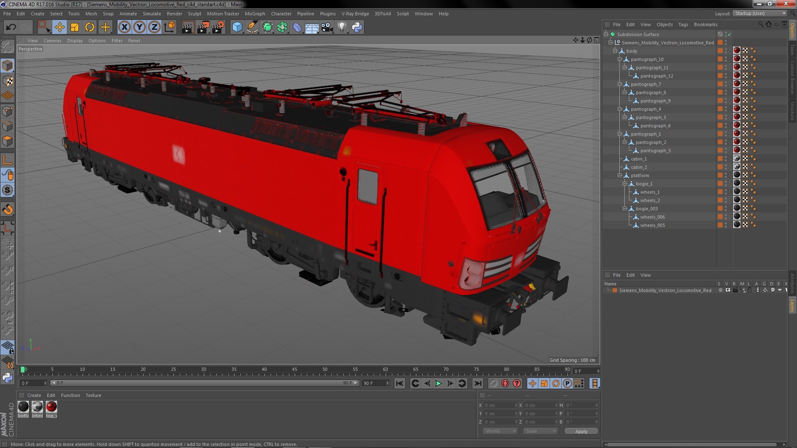This screenshot has height=448, width=797.
Task: Open the Layout Startup dropdown
Action: (x=760, y=13)
